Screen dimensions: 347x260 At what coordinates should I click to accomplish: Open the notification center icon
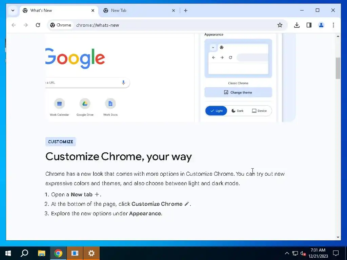[x=336, y=253]
